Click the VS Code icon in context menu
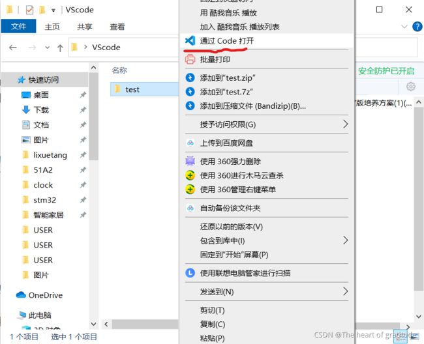This screenshot has width=424, height=344. 190,40
